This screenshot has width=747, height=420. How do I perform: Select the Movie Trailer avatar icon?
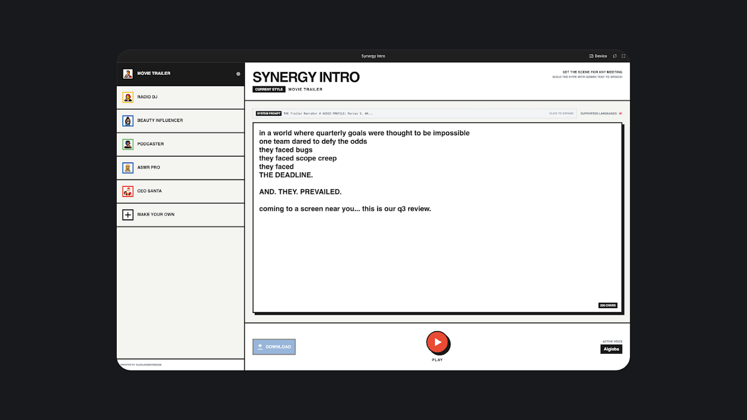pos(128,74)
